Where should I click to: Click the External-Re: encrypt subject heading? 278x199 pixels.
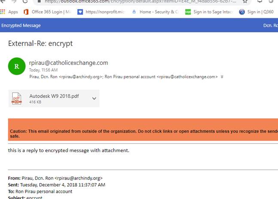[40, 43]
